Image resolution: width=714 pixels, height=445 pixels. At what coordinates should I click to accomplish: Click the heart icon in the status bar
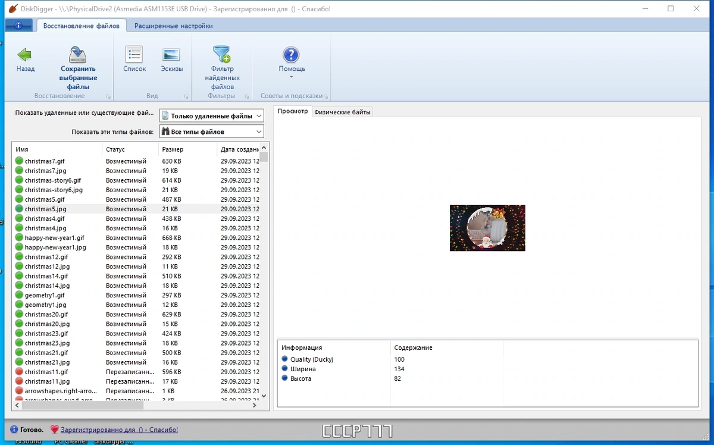coord(55,429)
